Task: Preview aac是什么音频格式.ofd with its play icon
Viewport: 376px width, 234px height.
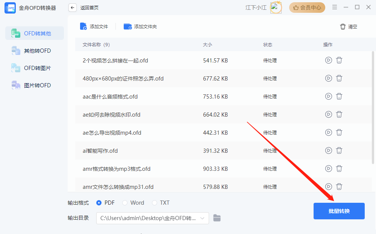Action: click(x=328, y=96)
